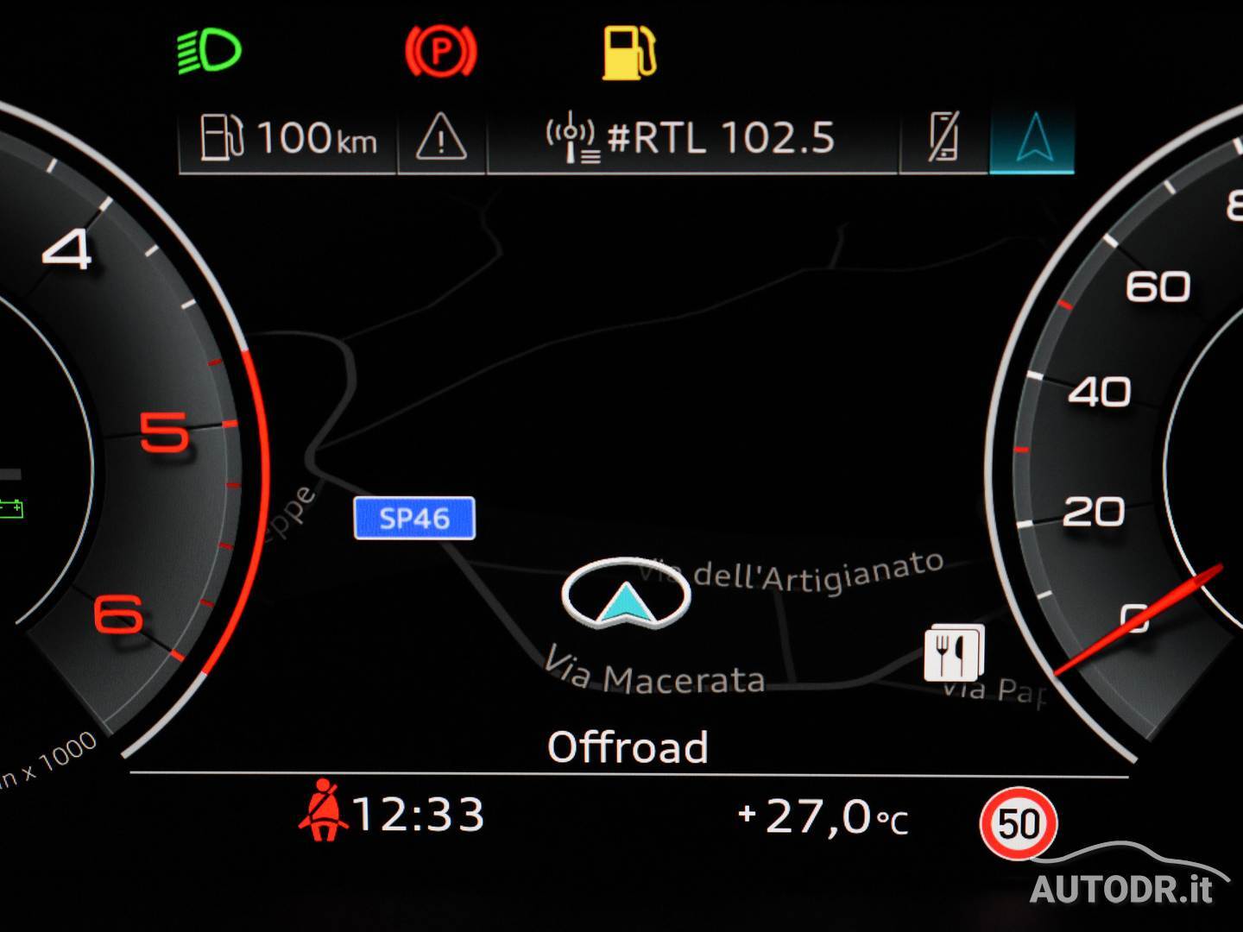This screenshot has height=932, width=1243.
Task: Click the +27,0 °C temperature reading
Action: [x=823, y=816]
